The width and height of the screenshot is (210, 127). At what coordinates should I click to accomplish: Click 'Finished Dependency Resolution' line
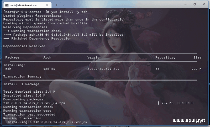41,39
